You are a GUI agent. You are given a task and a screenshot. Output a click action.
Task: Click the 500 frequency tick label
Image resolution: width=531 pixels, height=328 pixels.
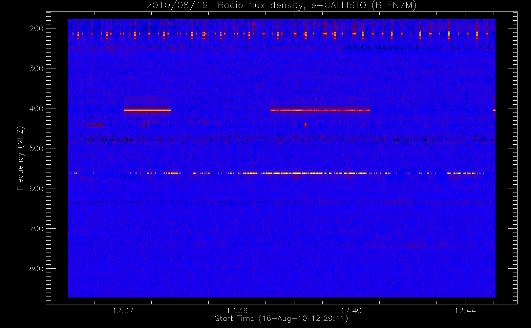36,149
